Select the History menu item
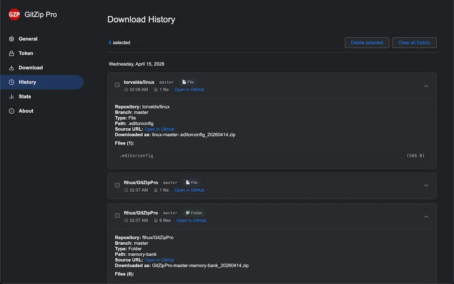This screenshot has height=284, width=454. [42, 82]
